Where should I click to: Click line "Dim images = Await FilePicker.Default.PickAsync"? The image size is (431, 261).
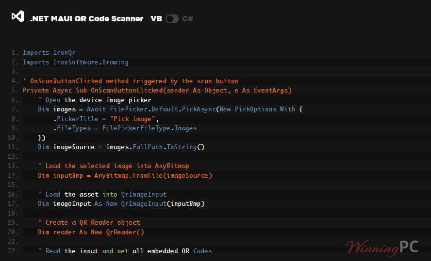[x=170, y=109]
